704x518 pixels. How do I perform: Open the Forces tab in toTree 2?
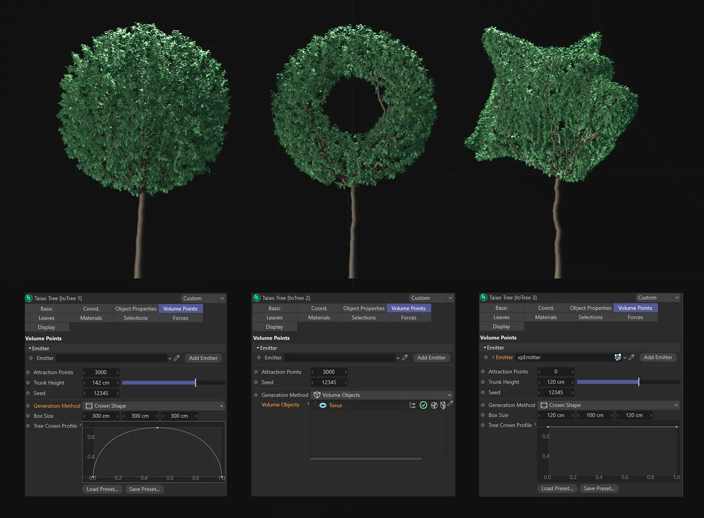409,318
